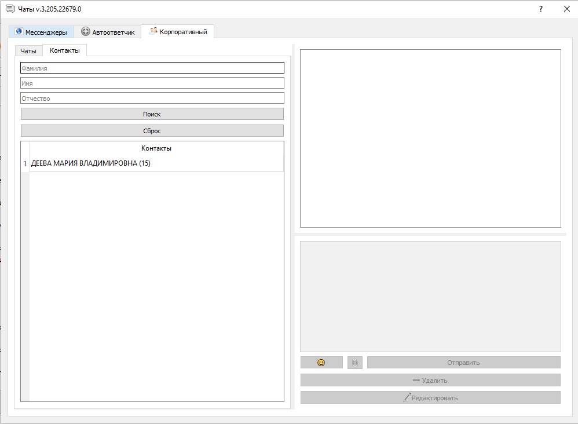Select the Контакты sub-tab
Viewport: 578px width, 424px height.
click(64, 50)
